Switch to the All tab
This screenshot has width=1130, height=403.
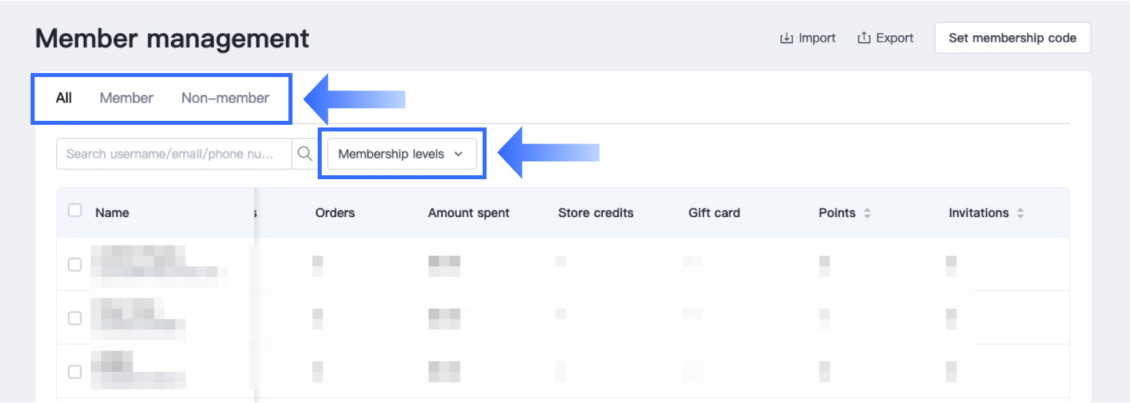[64, 98]
